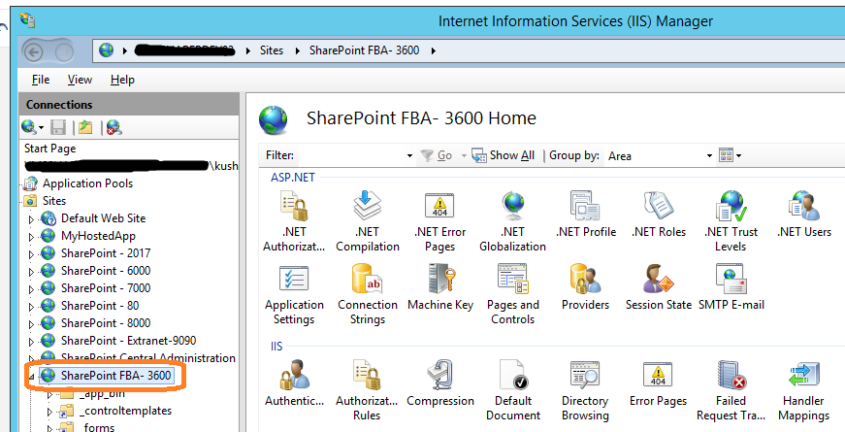Open Pages and Controls feature
This screenshot has width=845, height=432.
point(512,294)
